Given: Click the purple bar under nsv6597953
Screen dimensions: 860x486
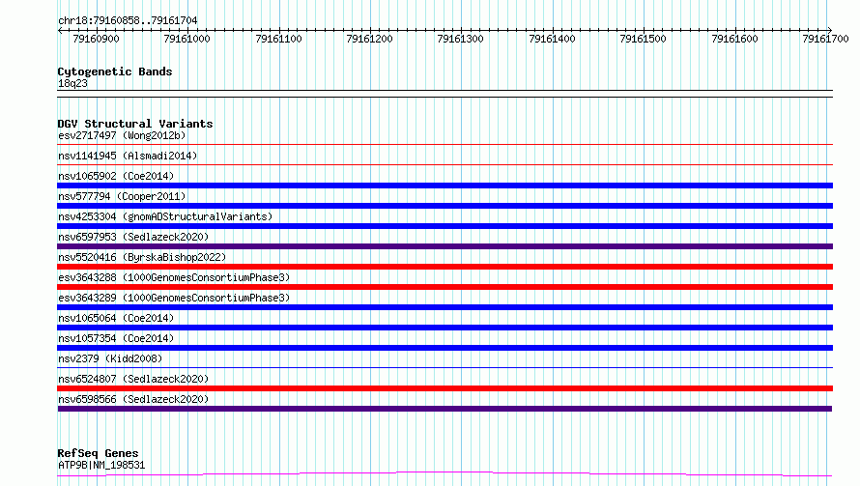Looking at the screenshot, I should tap(444, 246).
